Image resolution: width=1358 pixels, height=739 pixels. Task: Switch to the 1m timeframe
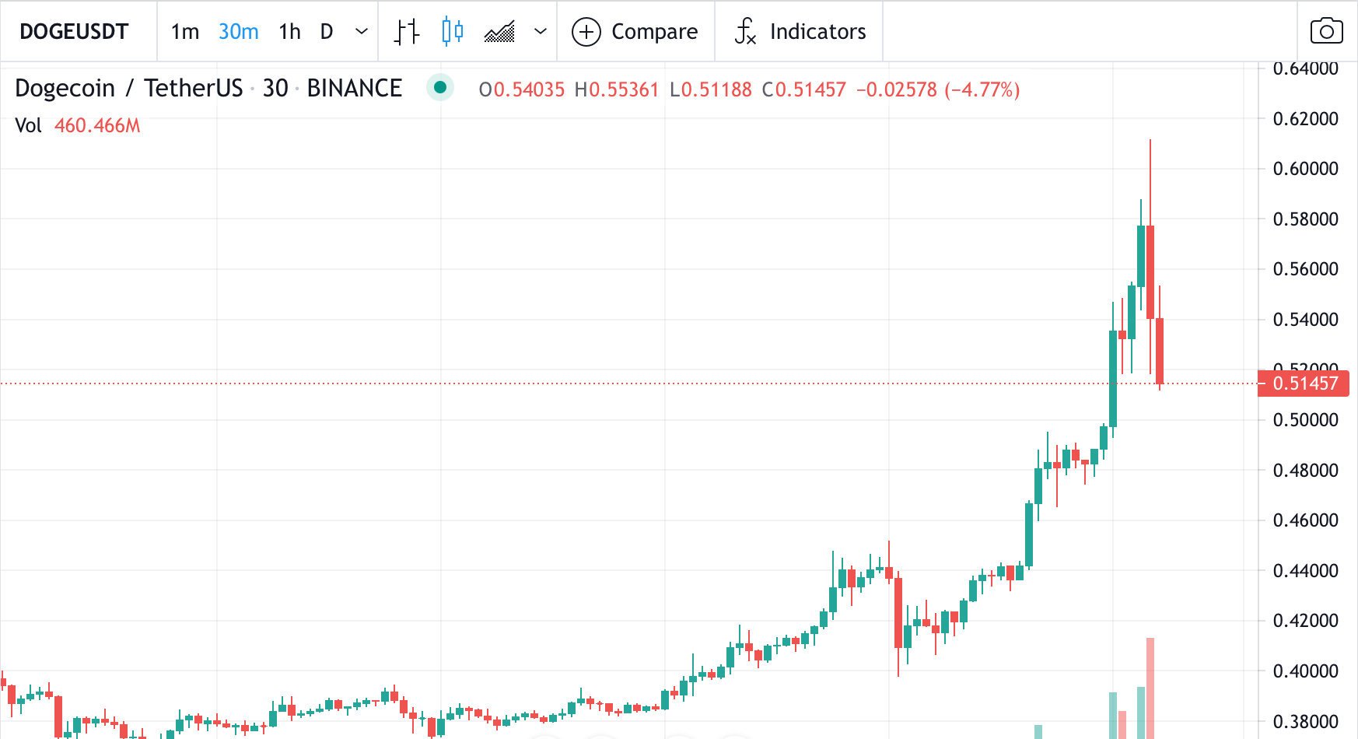pyautogui.click(x=185, y=32)
